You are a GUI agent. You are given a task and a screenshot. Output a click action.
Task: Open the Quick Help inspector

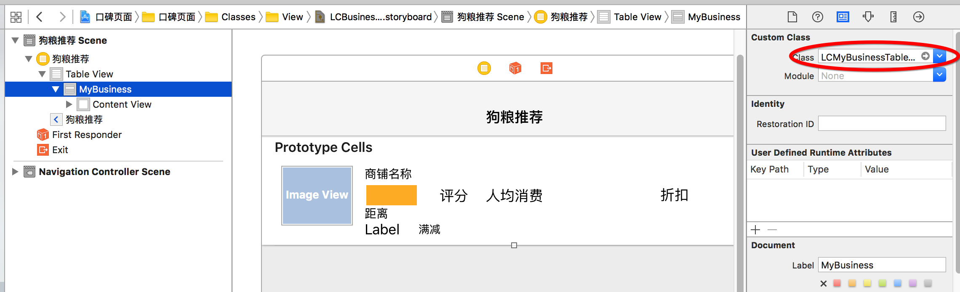click(817, 17)
